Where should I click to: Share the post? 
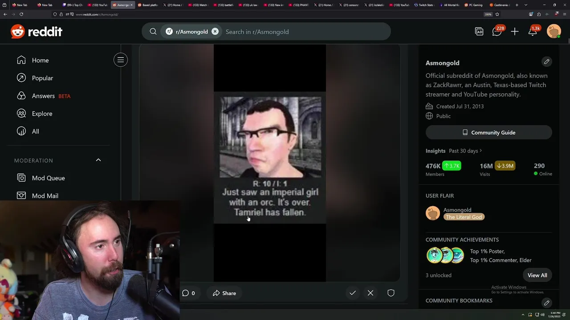[224, 293]
